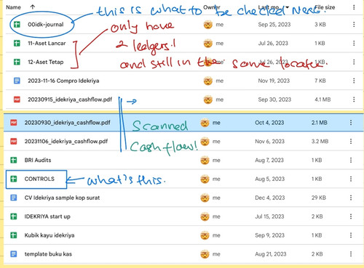Viewport: 364px width, 268px height.
Task: Click the 11-Aset Lancar sheets icon
Action: [x=17, y=44]
